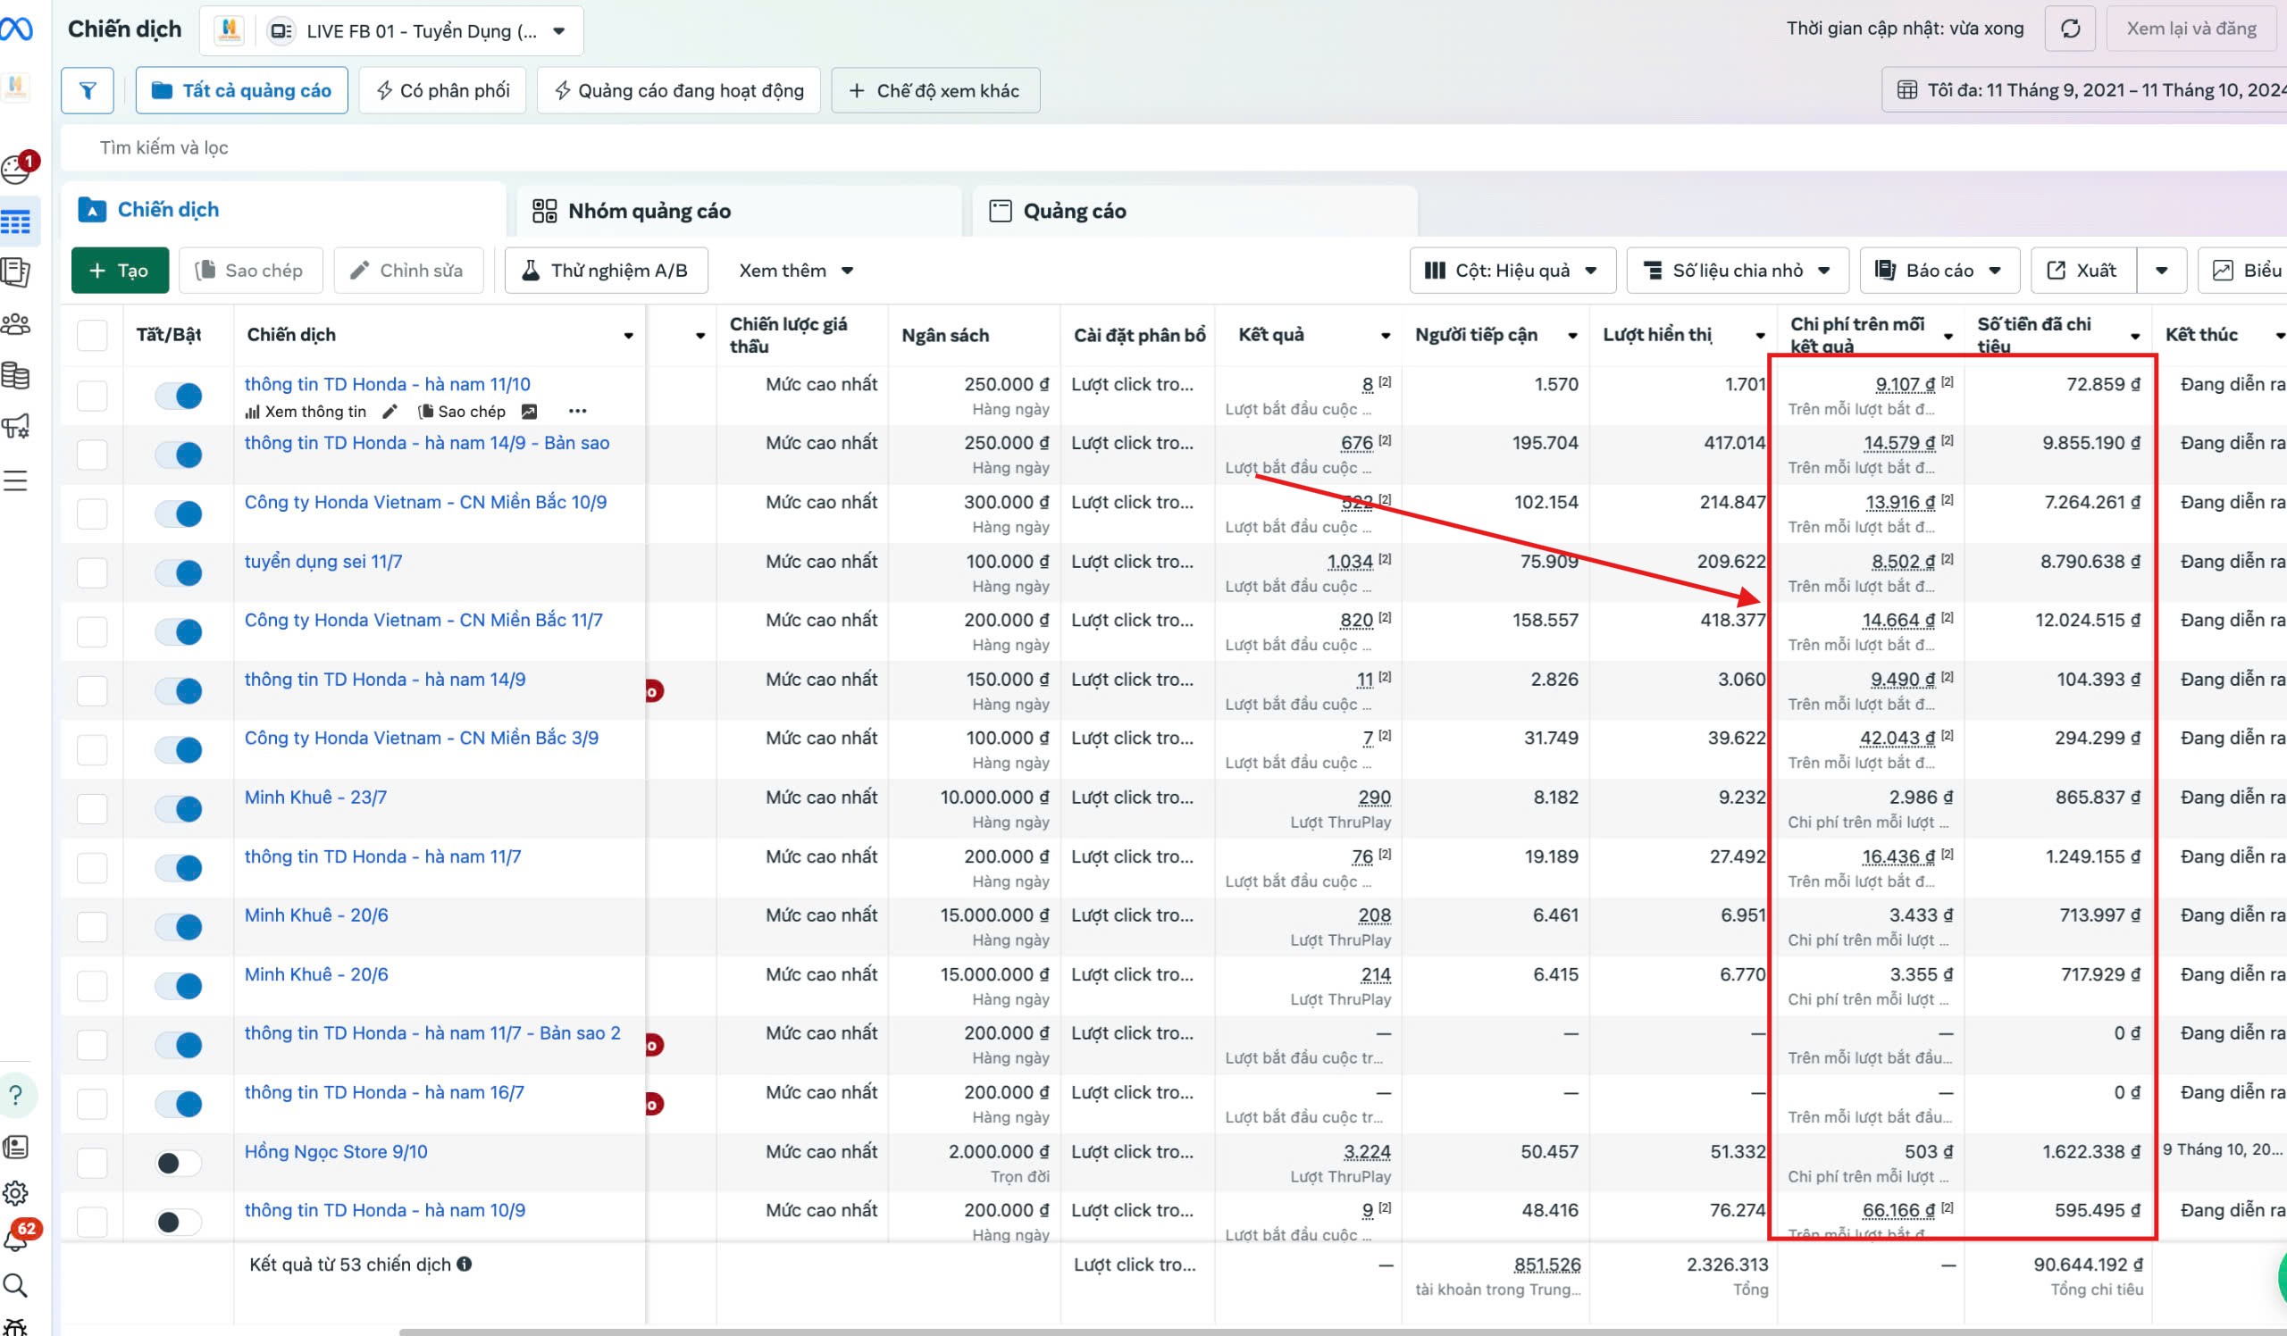Turn on the Hồng Ngọc Store 9/10 campaign

tap(179, 1164)
